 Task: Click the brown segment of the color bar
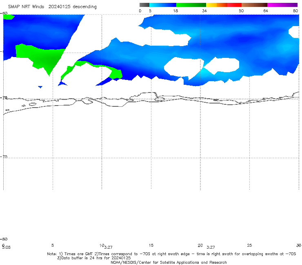coord(254,5)
